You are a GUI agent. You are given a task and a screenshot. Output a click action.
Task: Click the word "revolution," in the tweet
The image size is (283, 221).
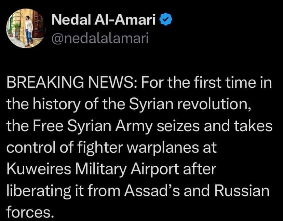click(x=214, y=105)
